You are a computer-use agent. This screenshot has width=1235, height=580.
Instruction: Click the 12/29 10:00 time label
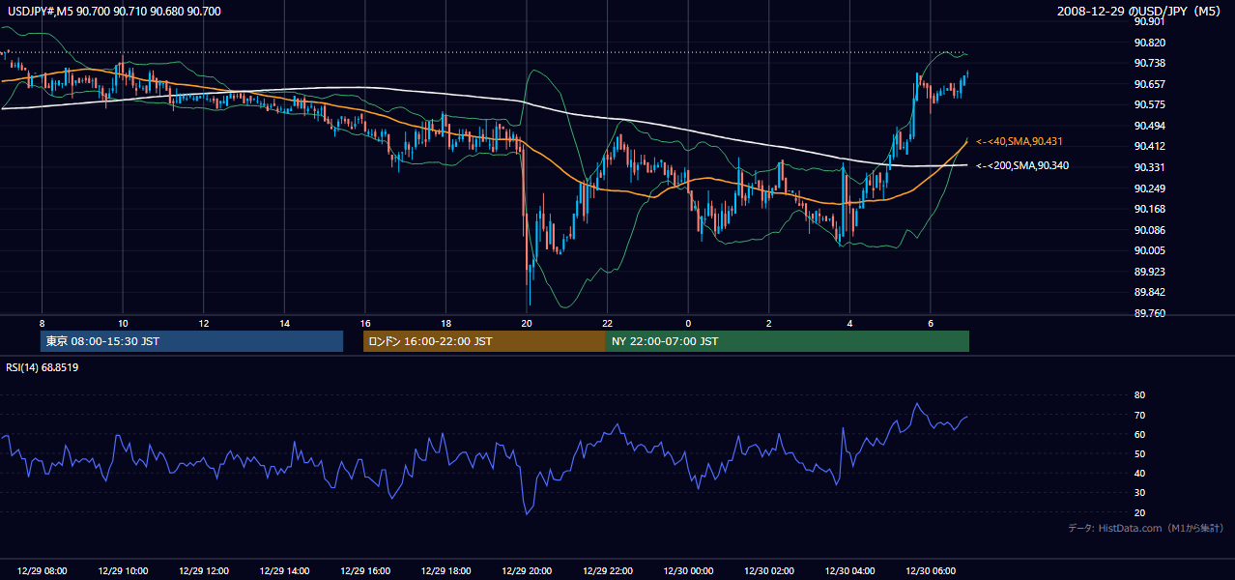click(123, 571)
